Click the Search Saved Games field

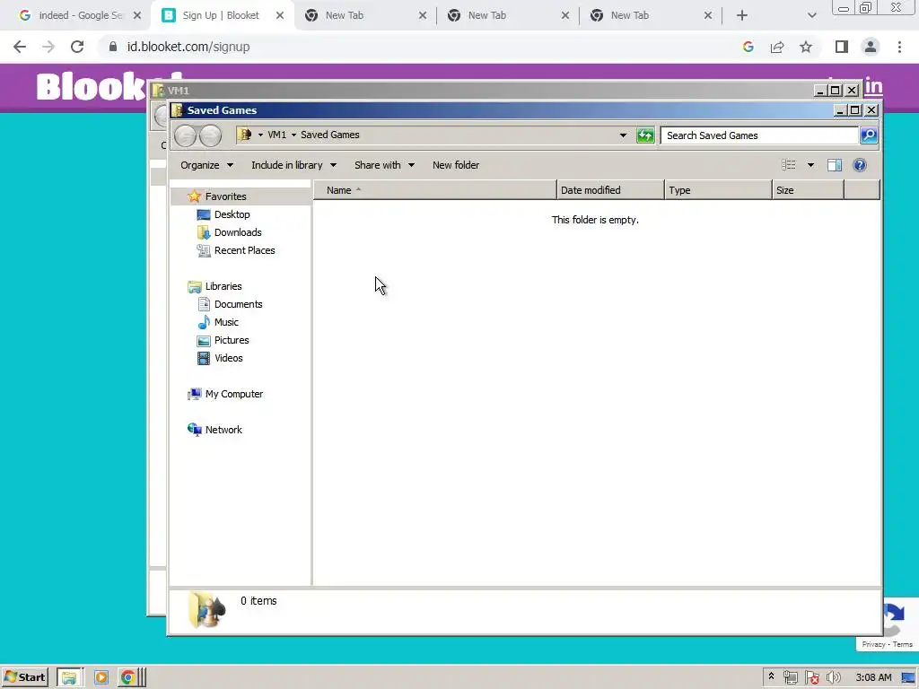coord(759,135)
